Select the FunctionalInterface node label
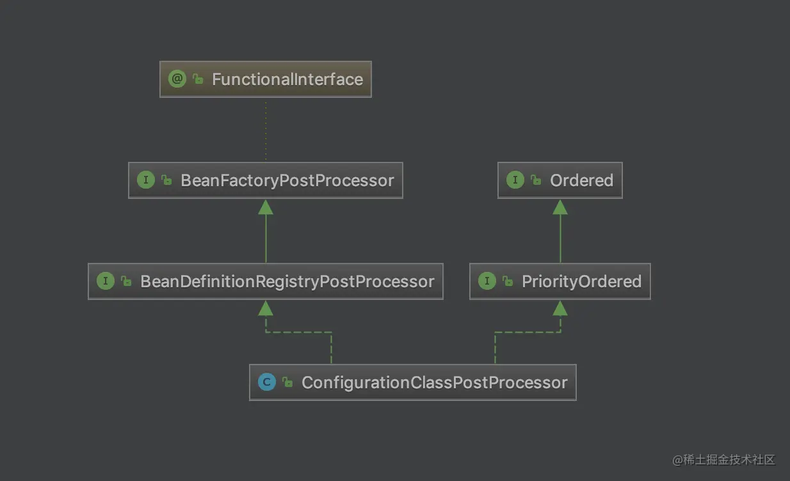The width and height of the screenshot is (790, 481). pyautogui.click(x=287, y=79)
